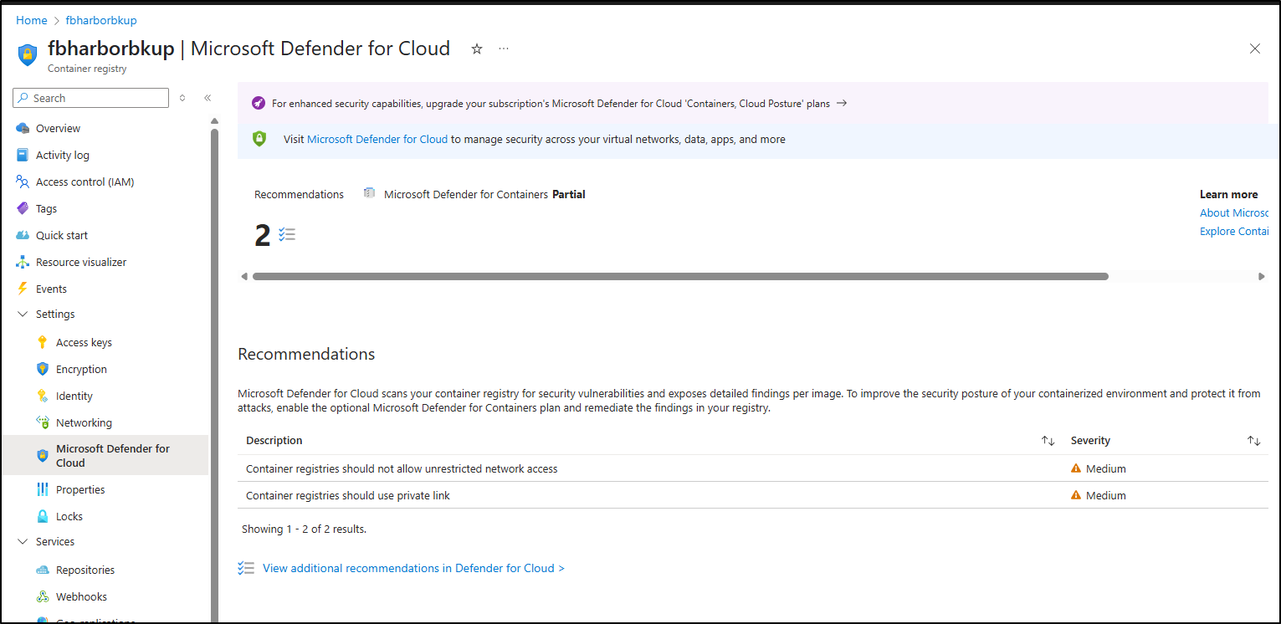Click the Access keys key icon
Screen dimensions: 1281x624
[43, 342]
